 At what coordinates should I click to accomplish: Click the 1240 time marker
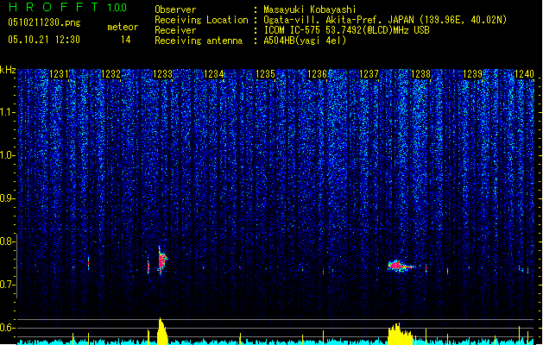click(x=524, y=74)
